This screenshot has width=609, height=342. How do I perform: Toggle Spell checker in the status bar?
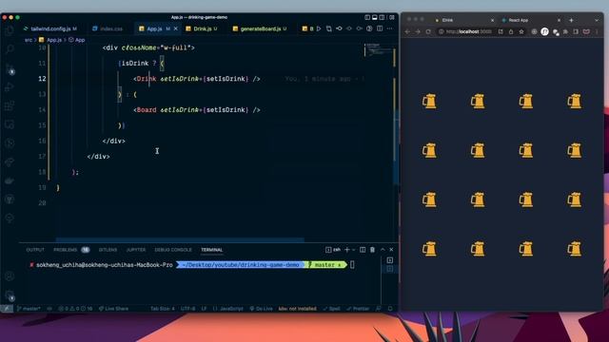point(332,309)
